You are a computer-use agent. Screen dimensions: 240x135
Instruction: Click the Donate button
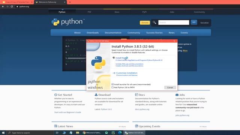(145, 22)
